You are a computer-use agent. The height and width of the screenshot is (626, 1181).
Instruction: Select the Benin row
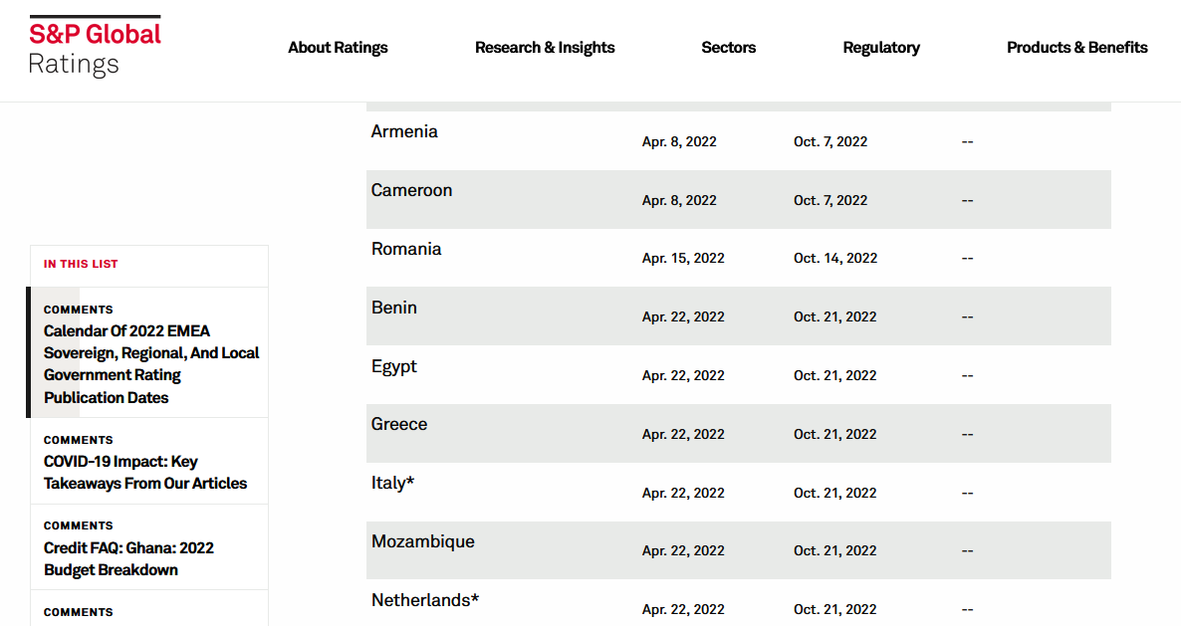pyautogui.click(x=394, y=308)
